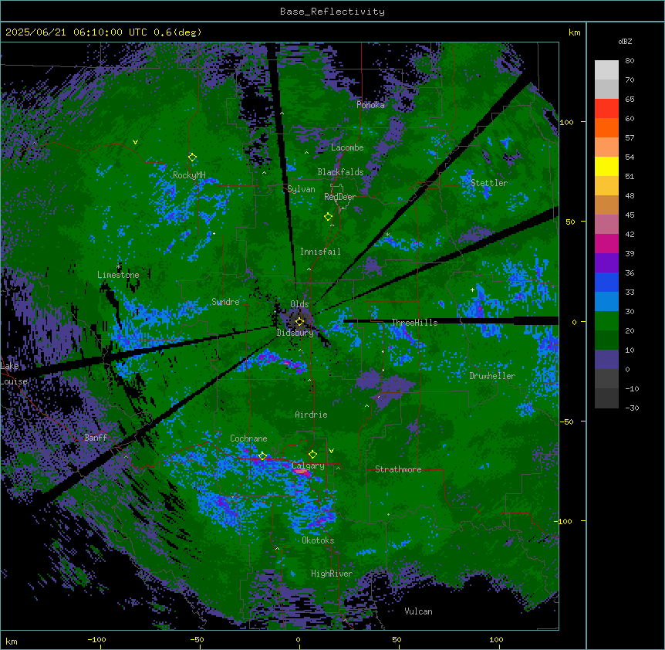665x650 pixels.
Task: Click the yellow station marker south of RedDeer
Action: [328, 216]
